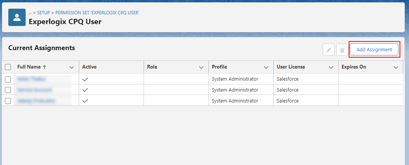Viewport: 409px width, 165px height.
Task: Expand the '...' breadcrumb ellipsis
Action: coord(30,12)
